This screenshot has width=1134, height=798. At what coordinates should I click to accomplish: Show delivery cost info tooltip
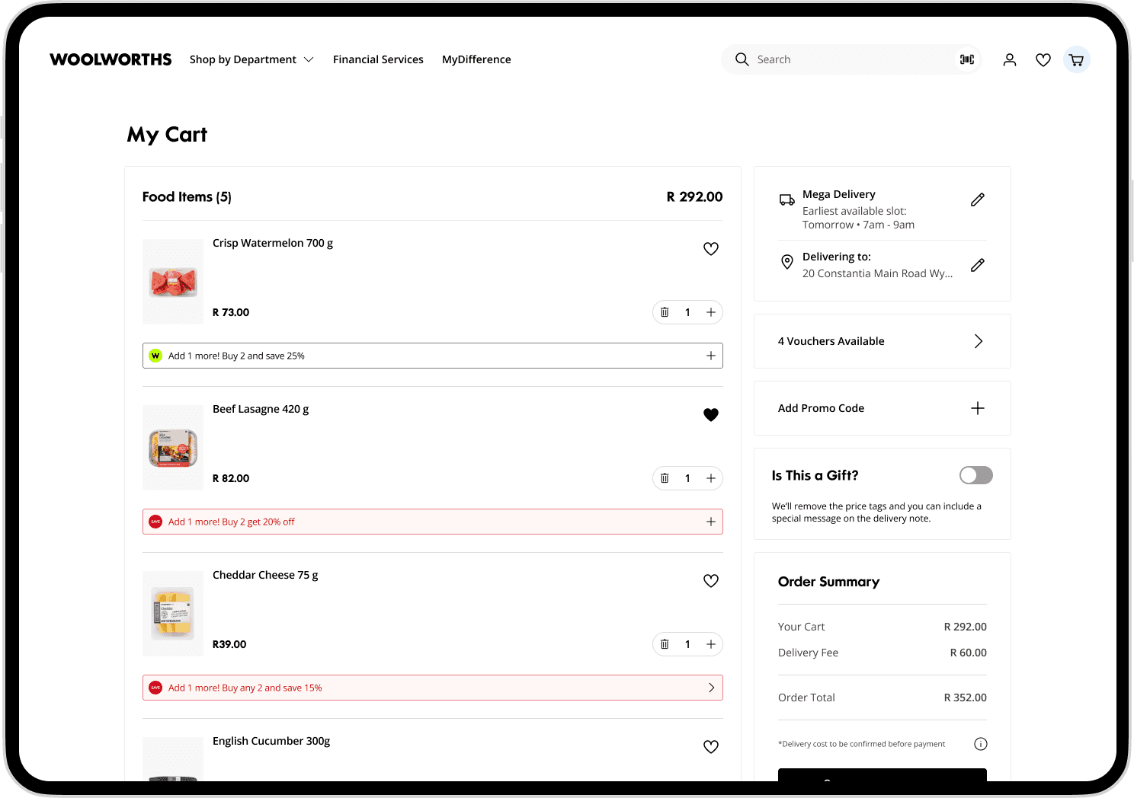point(981,744)
